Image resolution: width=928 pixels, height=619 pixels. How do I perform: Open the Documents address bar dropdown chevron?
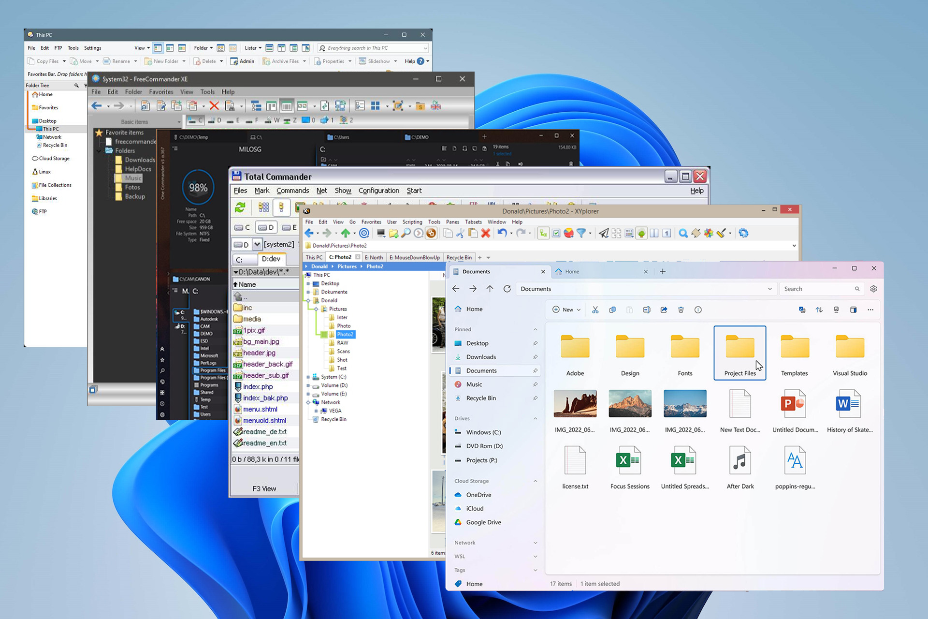click(x=770, y=289)
